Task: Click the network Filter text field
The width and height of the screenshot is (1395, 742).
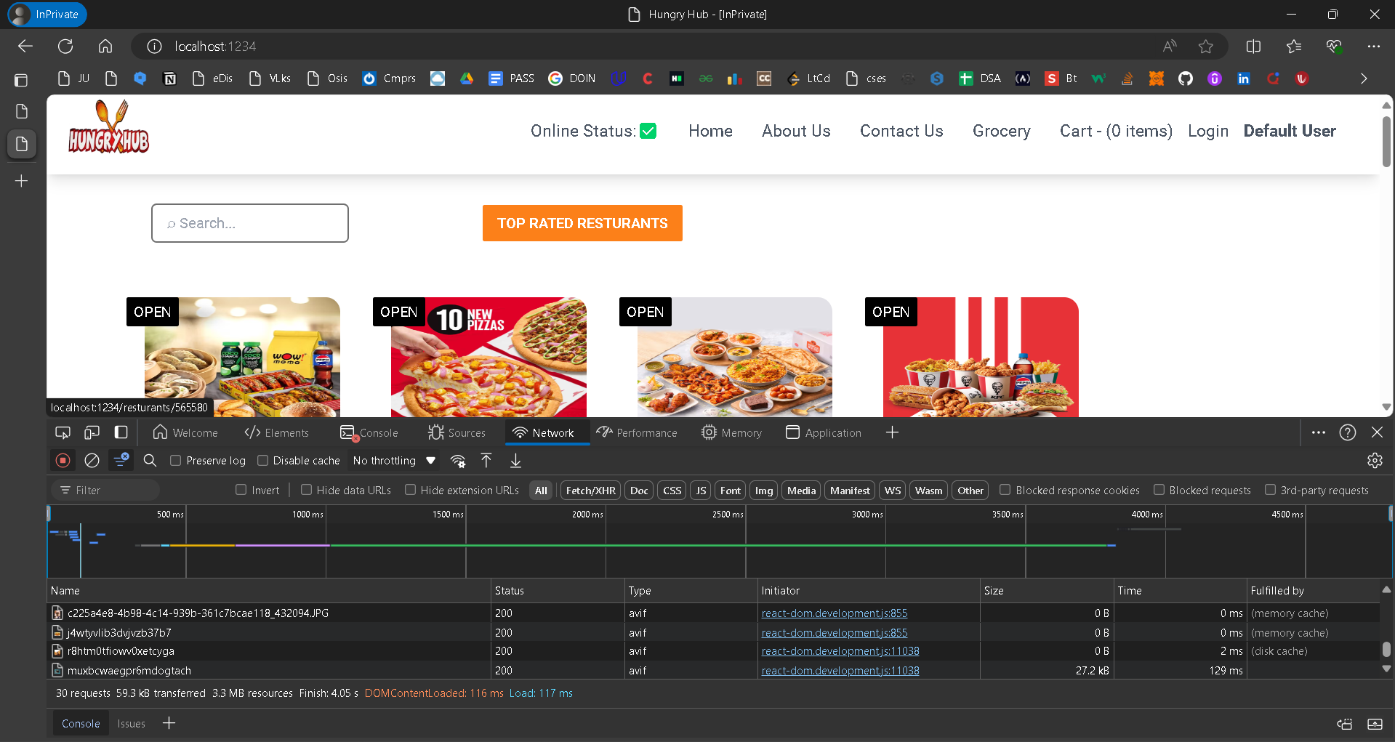Action: (x=105, y=491)
